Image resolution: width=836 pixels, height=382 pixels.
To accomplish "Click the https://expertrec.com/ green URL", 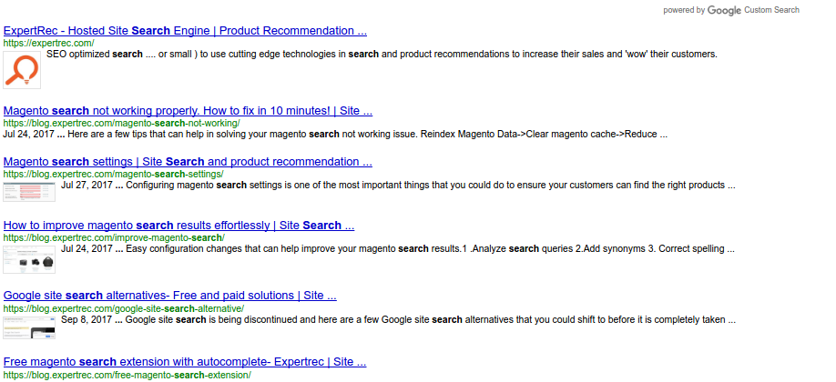I will click(x=48, y=43).
